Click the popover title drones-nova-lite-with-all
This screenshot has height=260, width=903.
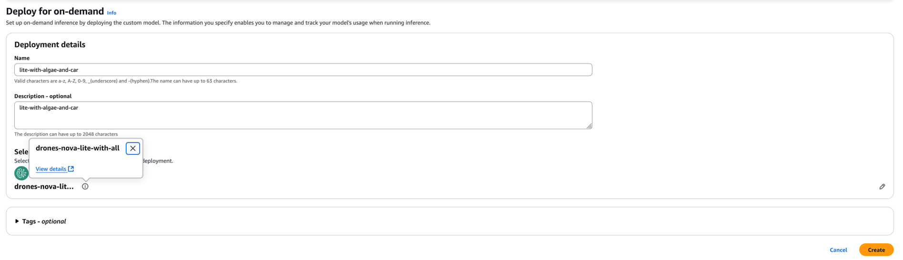click(78, 148)
